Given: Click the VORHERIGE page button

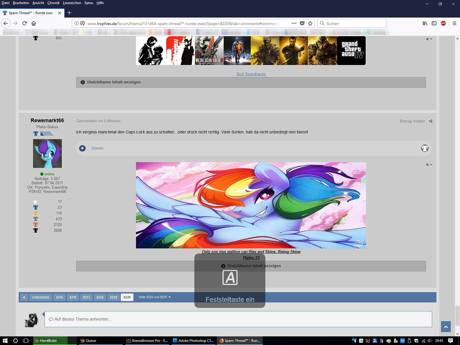Looking at the screenshot, I should pos(41,297).
